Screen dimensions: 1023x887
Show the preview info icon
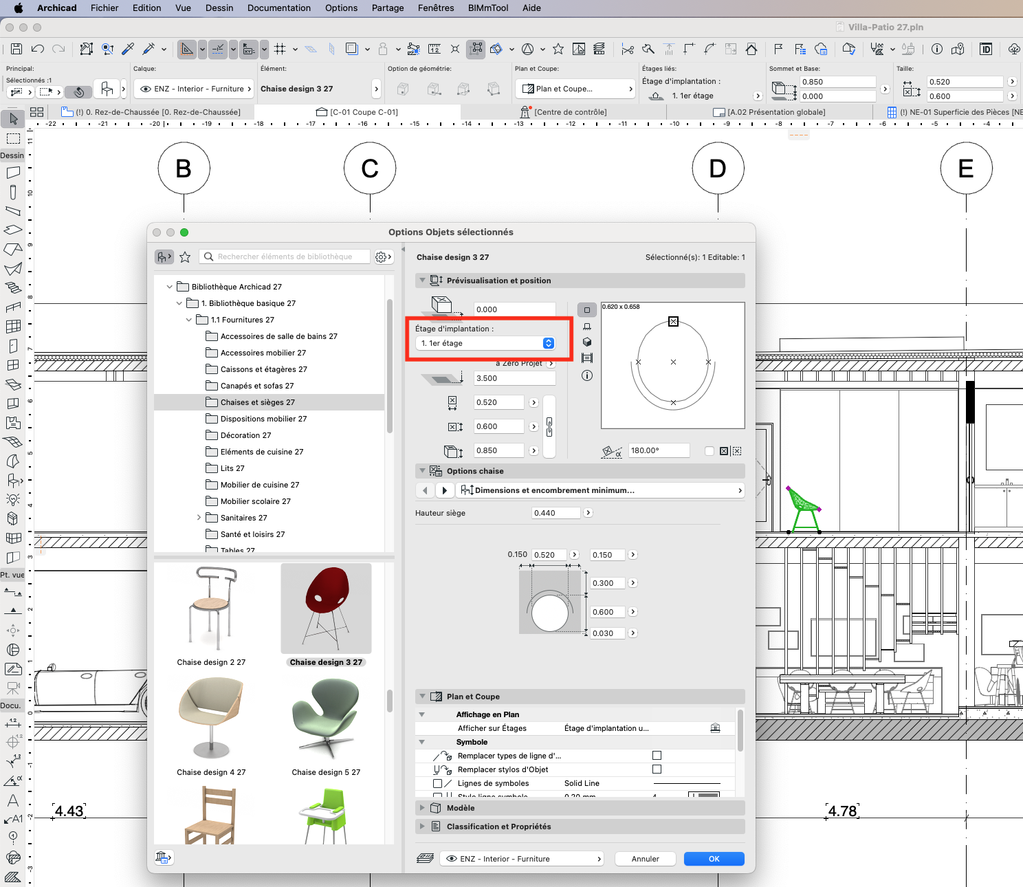coord(587,375)
